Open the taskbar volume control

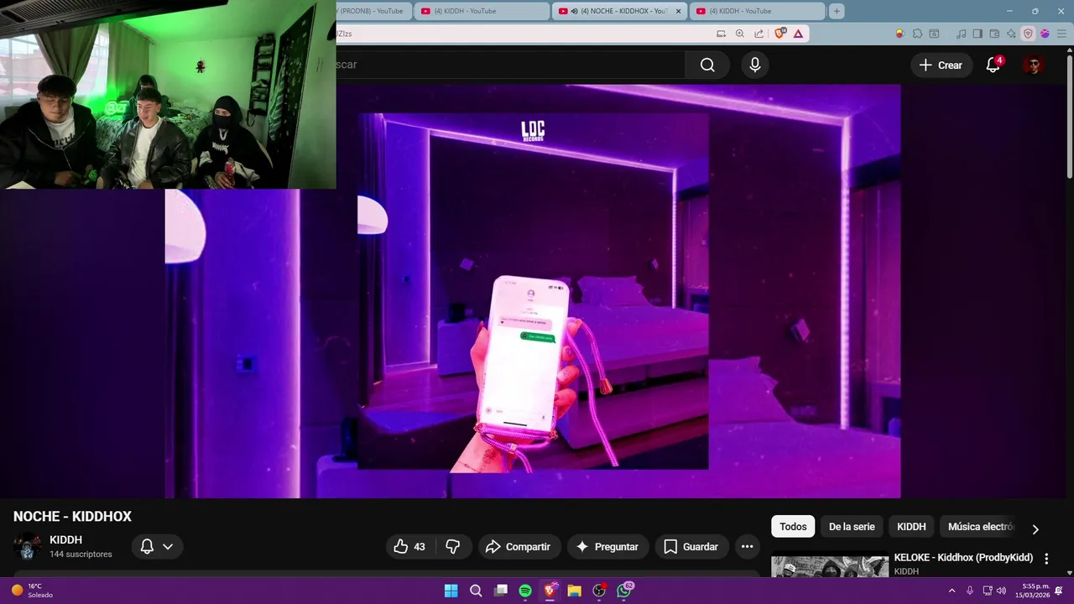tap(1001, 591)
